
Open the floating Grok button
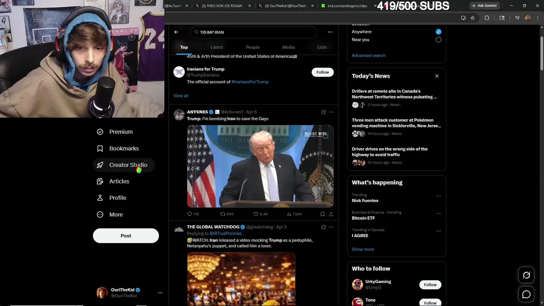pyautogui.click(x=526, y=275)
